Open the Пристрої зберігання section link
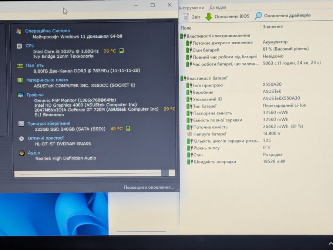Viewport: 333px width, 250px height. click(x=48, y=123)
